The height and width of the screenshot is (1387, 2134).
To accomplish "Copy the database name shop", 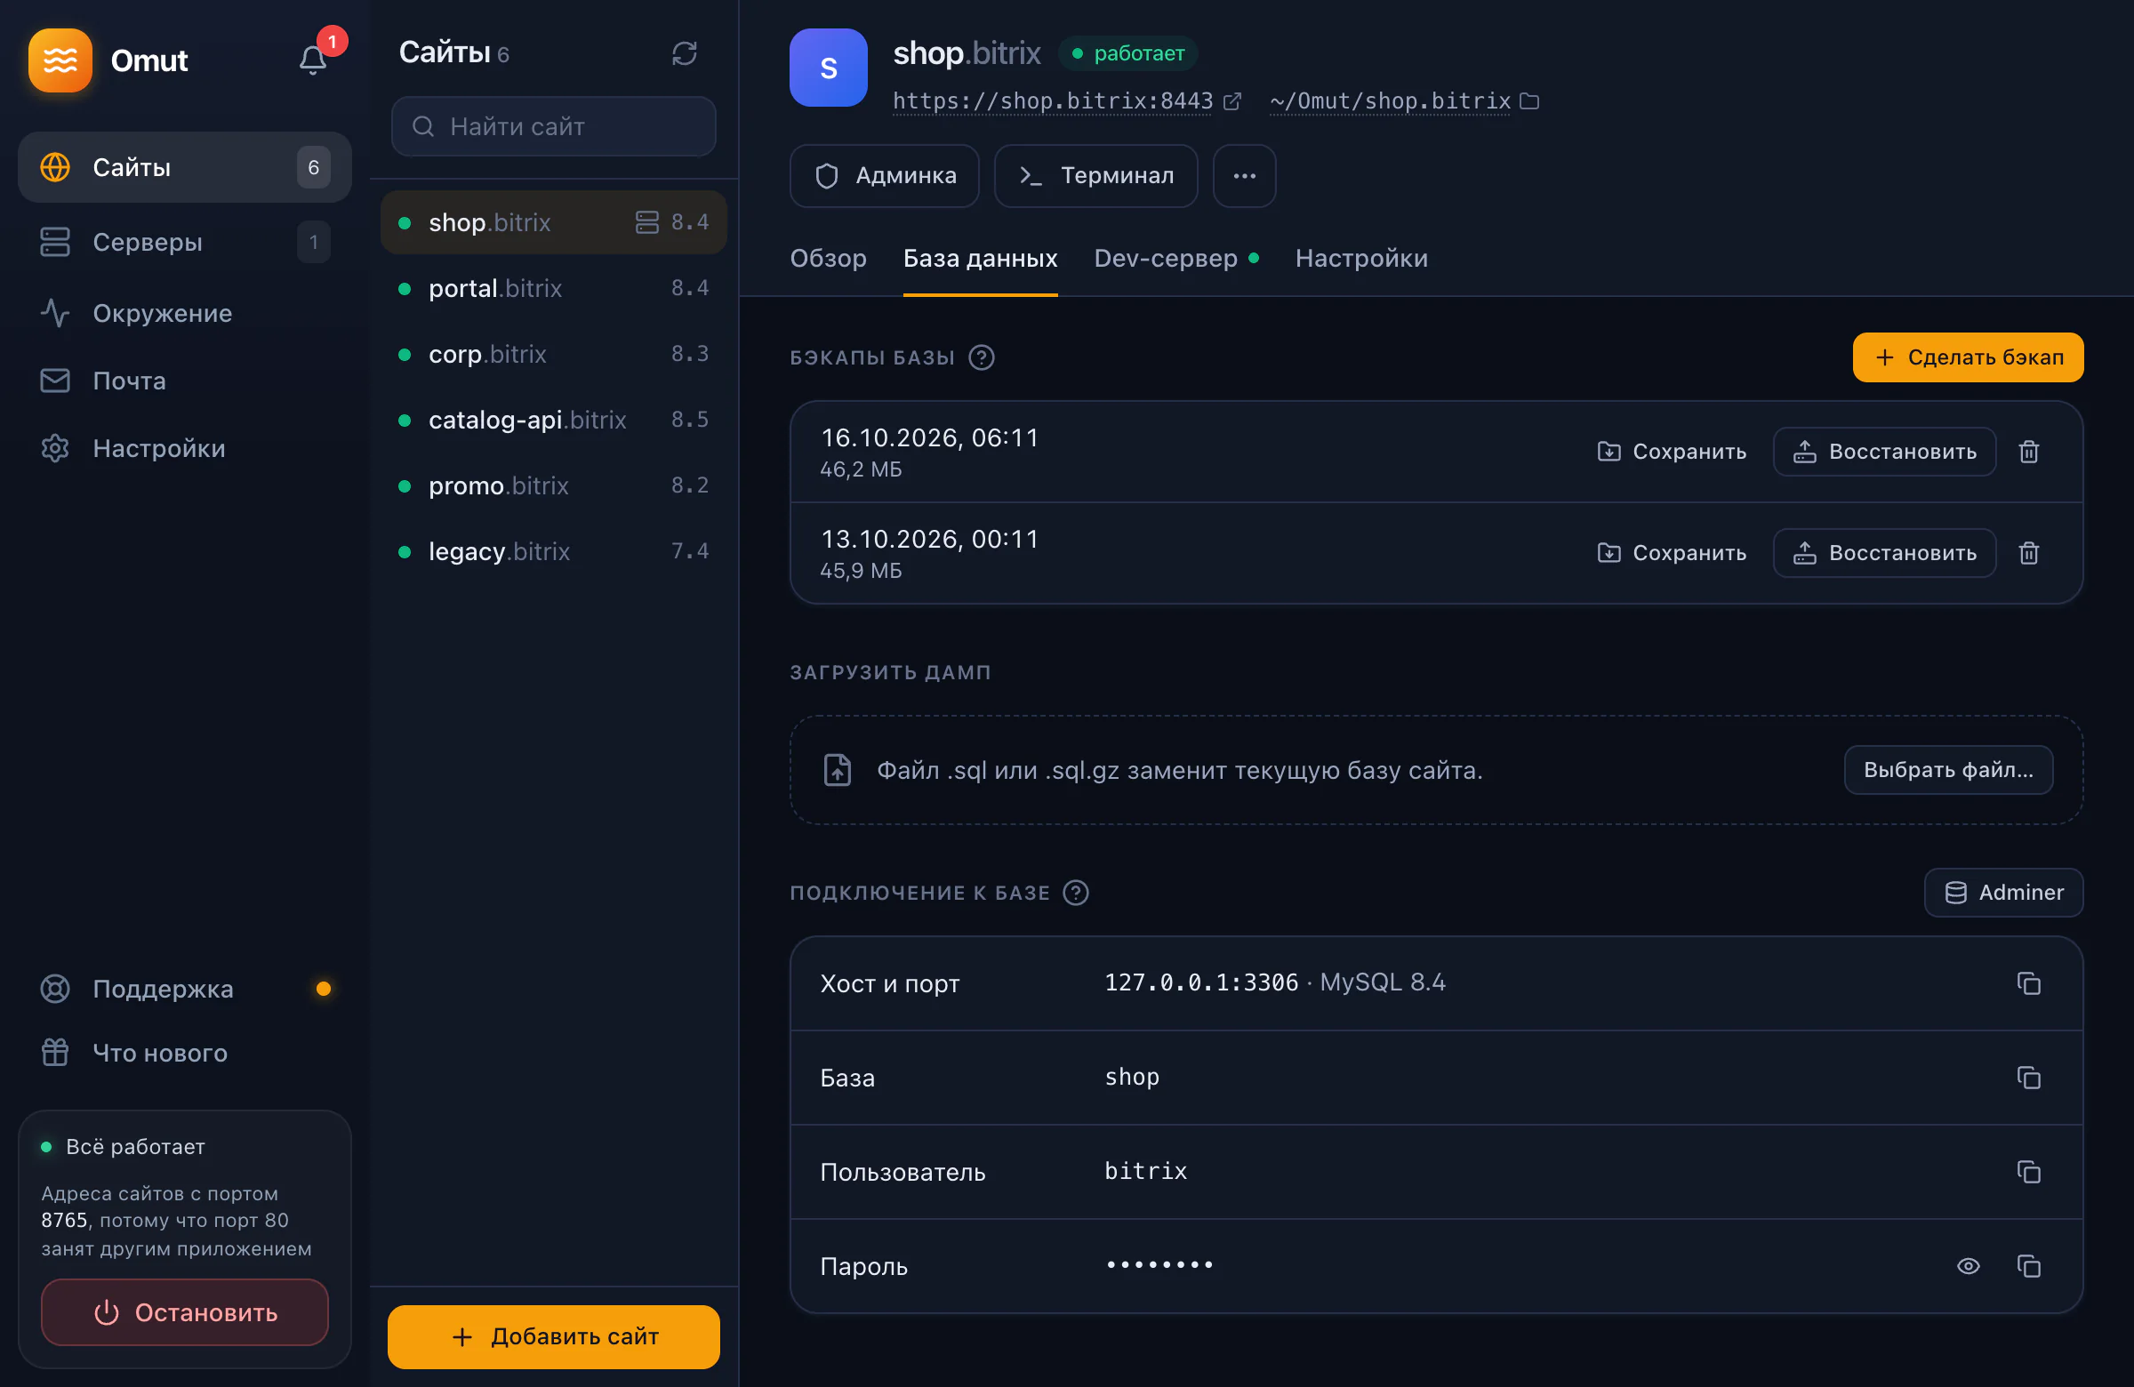I will 2028,1077.
